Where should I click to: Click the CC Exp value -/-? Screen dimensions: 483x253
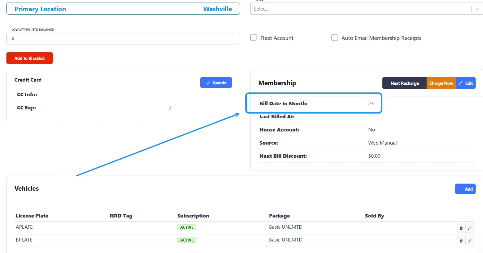(170, 108)
